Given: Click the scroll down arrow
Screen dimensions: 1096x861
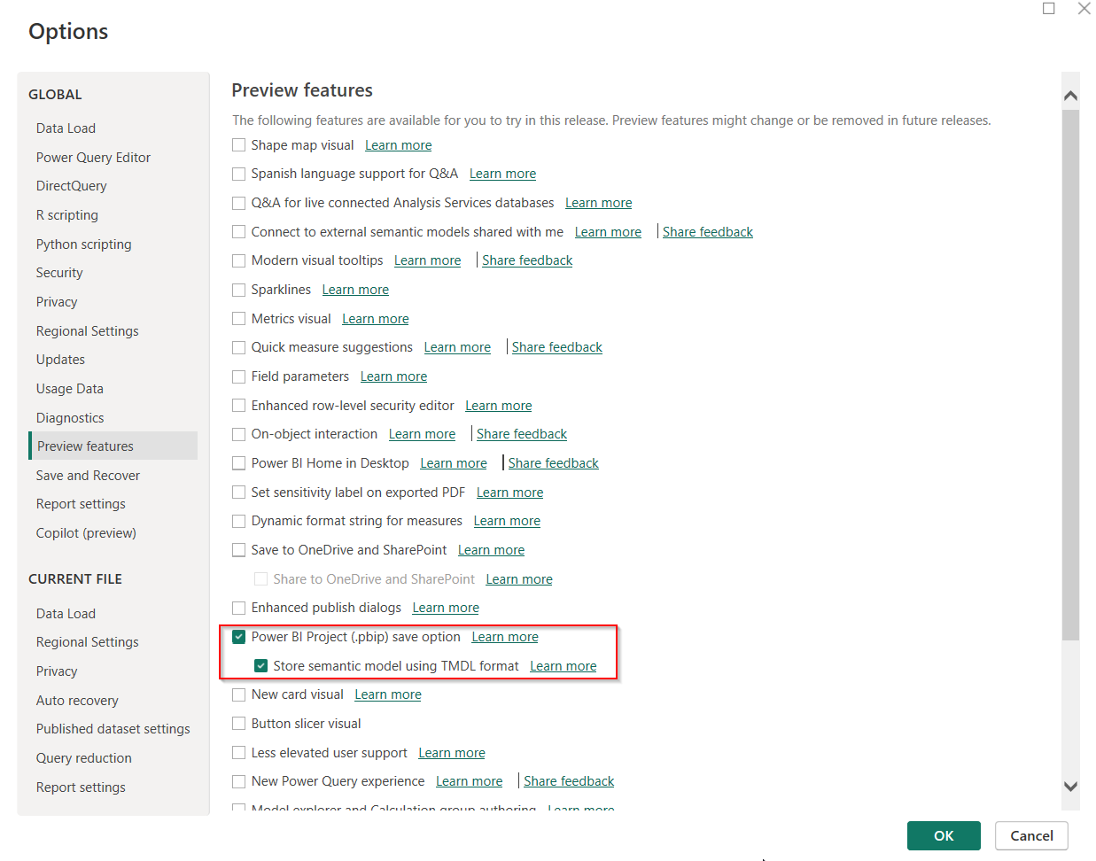Looking at the screenshot, I should pyautogui.click(x=1070, y=787).
